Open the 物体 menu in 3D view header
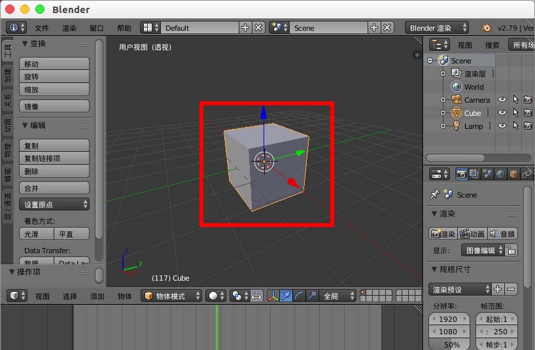 click(x=125, y=296)
